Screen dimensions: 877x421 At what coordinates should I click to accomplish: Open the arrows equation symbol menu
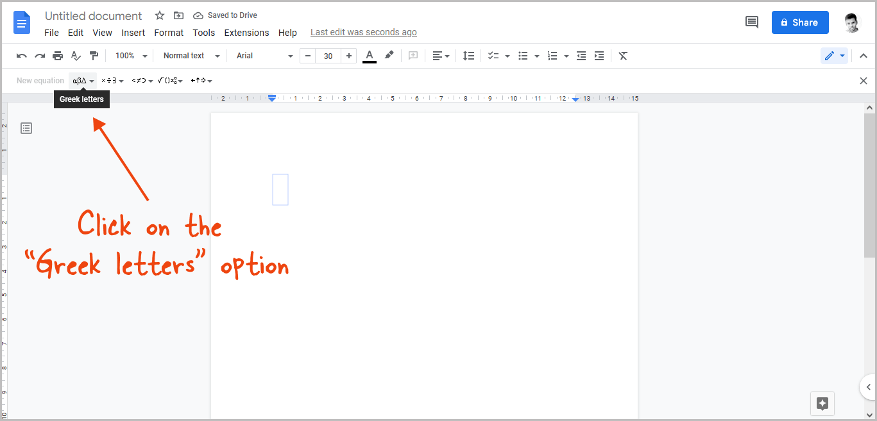198,80
